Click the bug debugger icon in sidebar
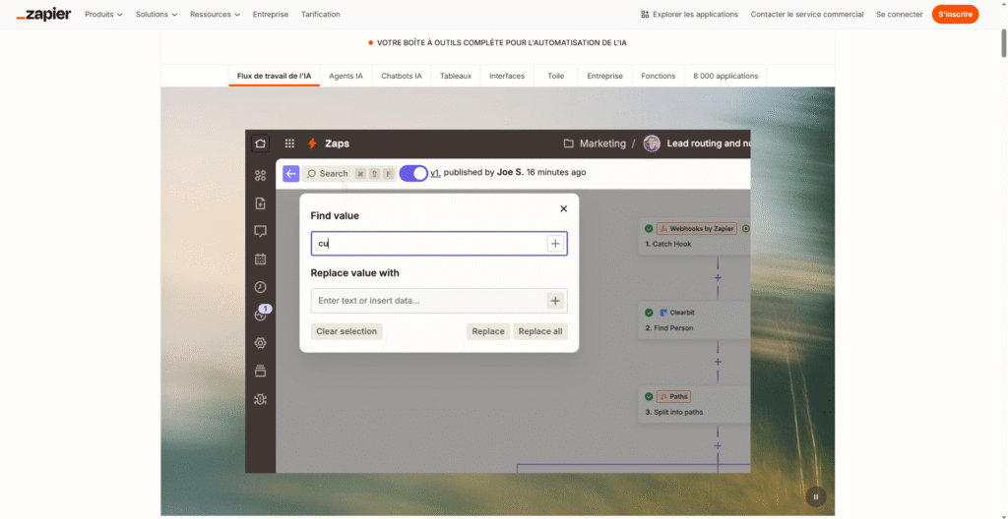Image resolution: width=1008 pixels, height=519 pixels. [260, 399]
